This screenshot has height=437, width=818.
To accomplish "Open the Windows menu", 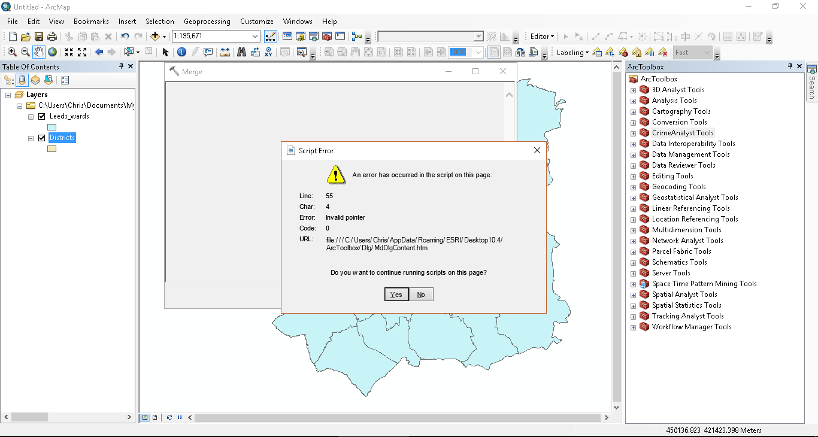I will point(298,22).
